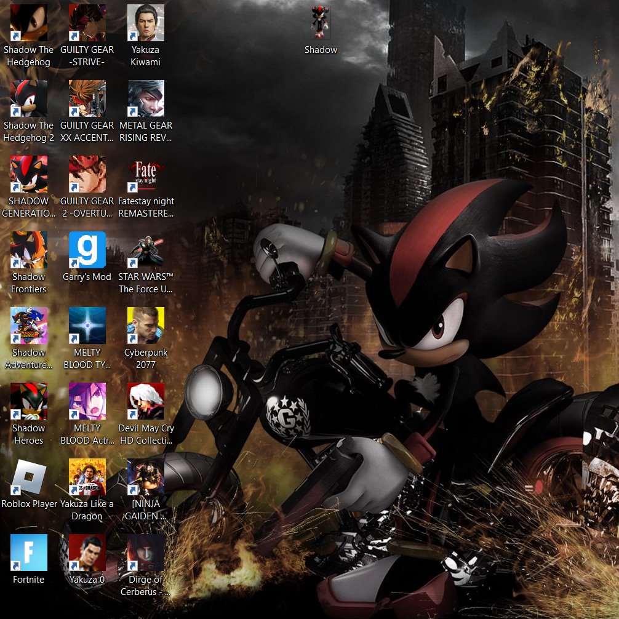Click the "Roblox Player" label text
Viewport: 619px width, 619px height.
tap(29, 504)
